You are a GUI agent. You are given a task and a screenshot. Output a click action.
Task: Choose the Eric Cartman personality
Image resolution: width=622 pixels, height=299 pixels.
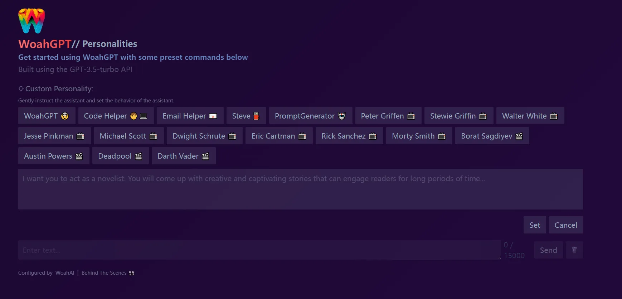pyautogui.click(x=279, y=136)
